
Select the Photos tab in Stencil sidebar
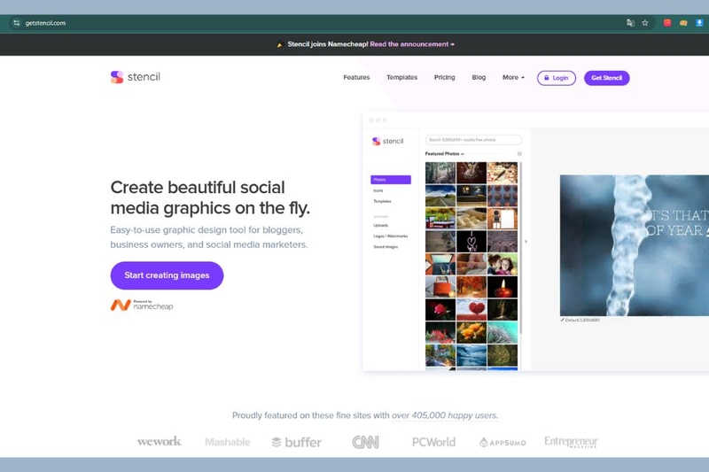pos(390,180)
